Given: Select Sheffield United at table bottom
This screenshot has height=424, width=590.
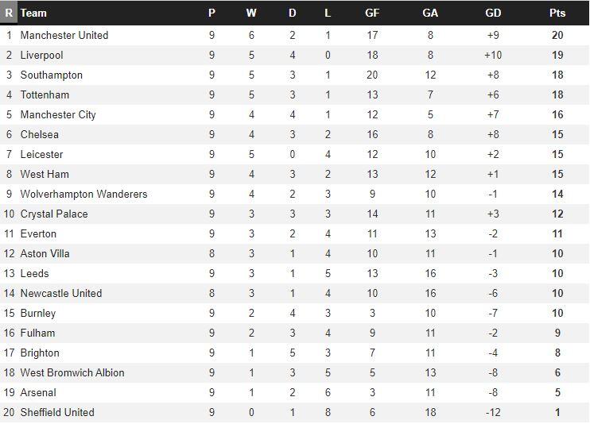Looking at the screenshot, I should [x=57, y=412].
